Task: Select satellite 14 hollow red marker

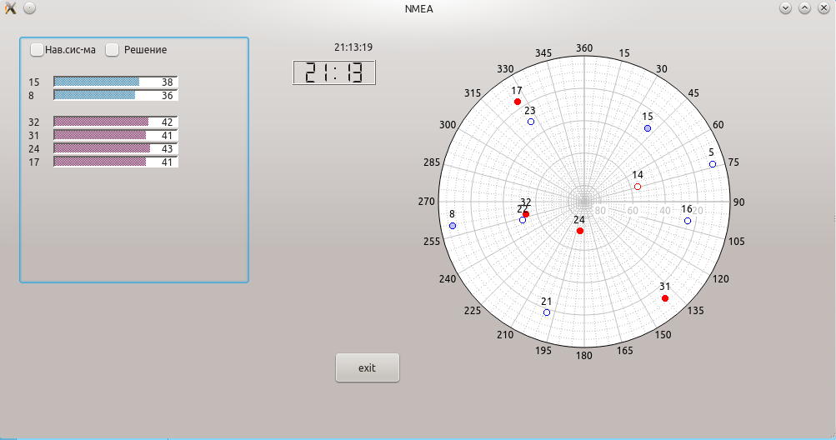Action: click(x=638, y=187)
